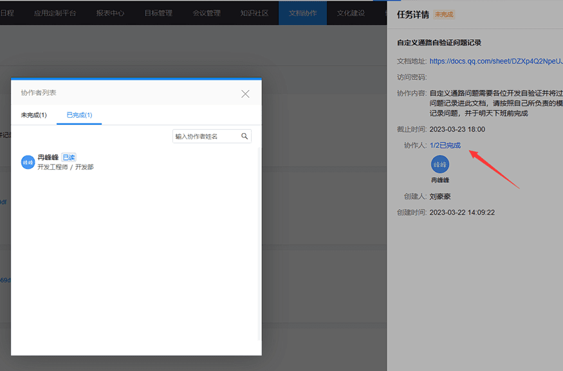
Task: Click the 1/2已完成 collaborator link
Action: (445, 145)
